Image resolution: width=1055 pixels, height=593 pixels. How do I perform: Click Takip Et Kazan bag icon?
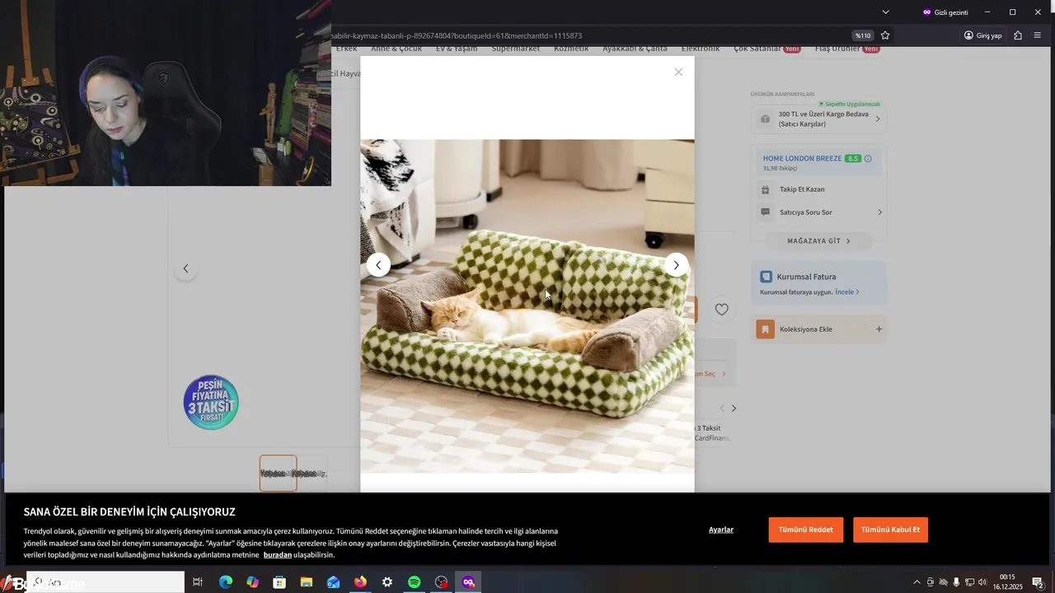[x=765, y=189]
